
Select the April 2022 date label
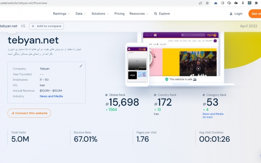248,26
